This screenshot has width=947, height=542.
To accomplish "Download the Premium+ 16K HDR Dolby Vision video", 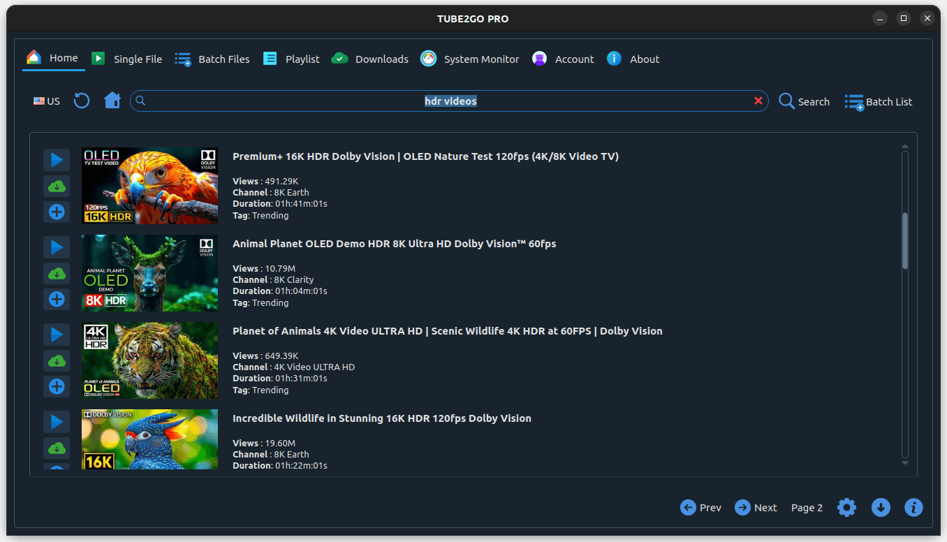I will click(x=57, y=186).
